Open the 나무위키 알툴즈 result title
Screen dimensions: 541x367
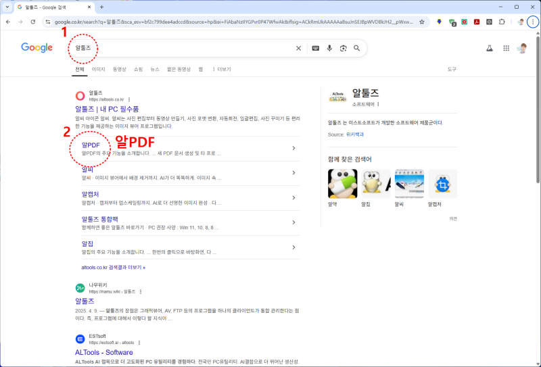[x=85, y=301]
